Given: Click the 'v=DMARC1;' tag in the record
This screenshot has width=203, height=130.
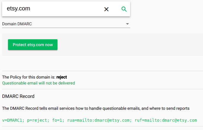Looking at the screenshot, I should point(13,120).
